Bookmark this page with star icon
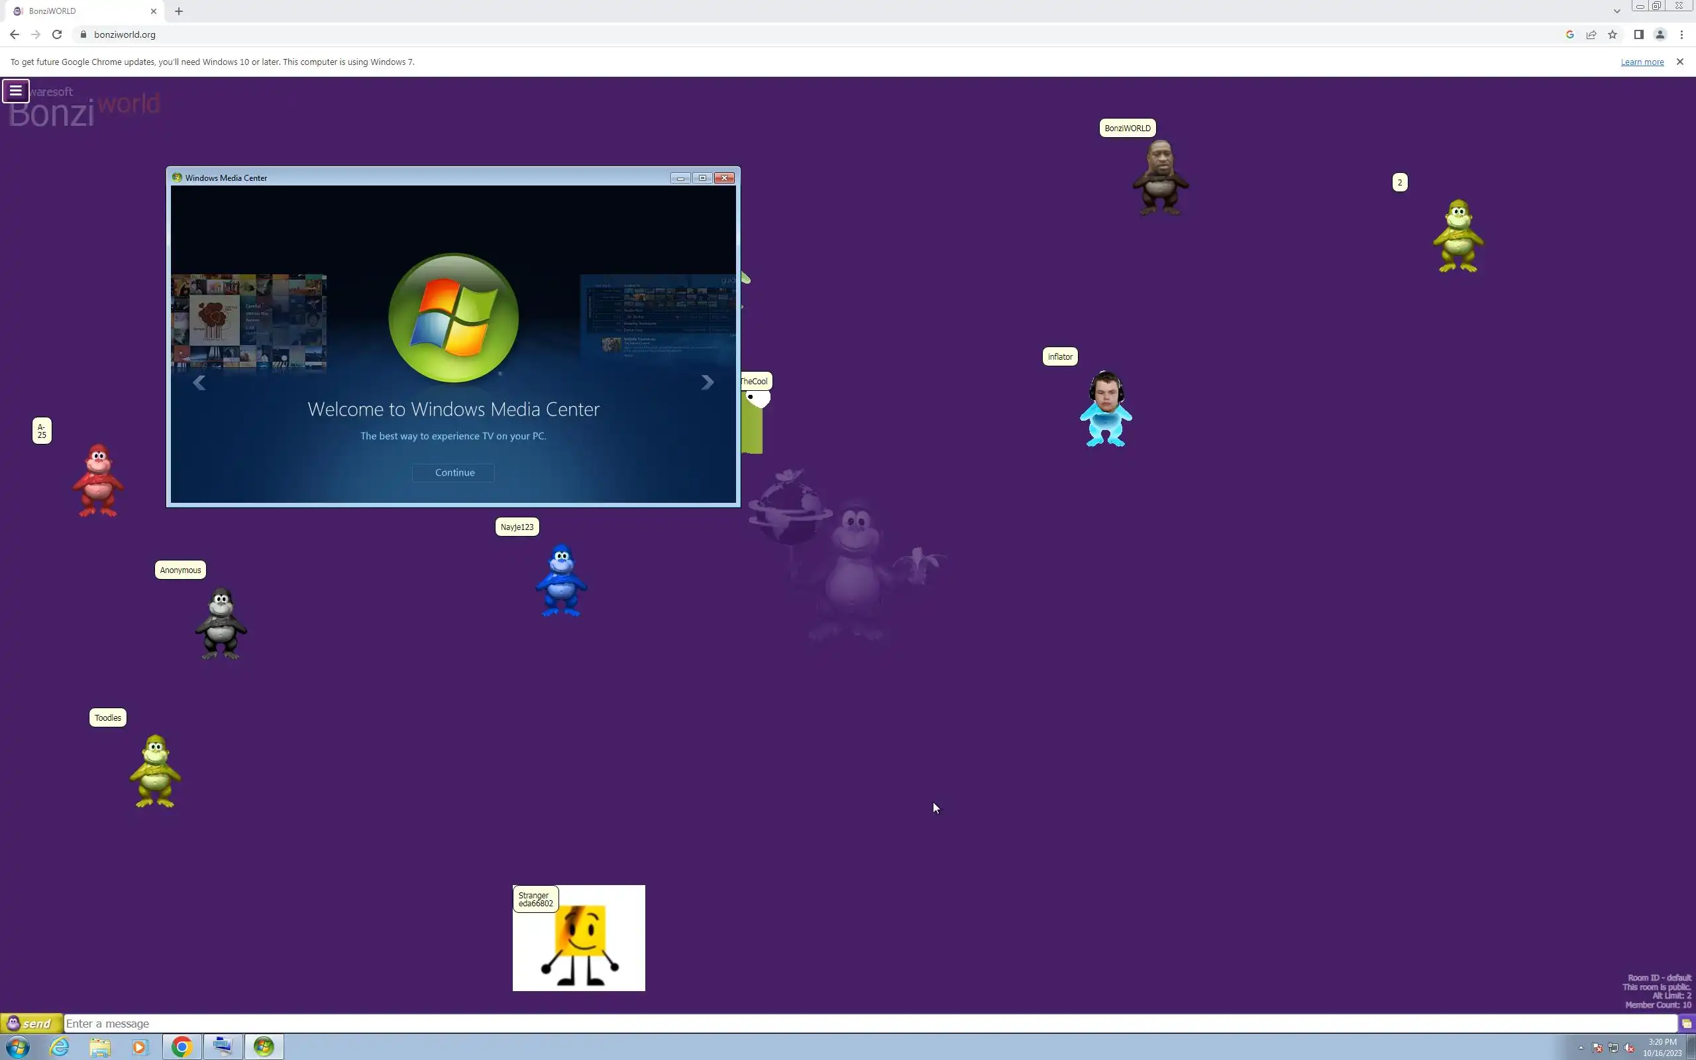This screenshot has height=1060, width=1696. (1612, 34)
